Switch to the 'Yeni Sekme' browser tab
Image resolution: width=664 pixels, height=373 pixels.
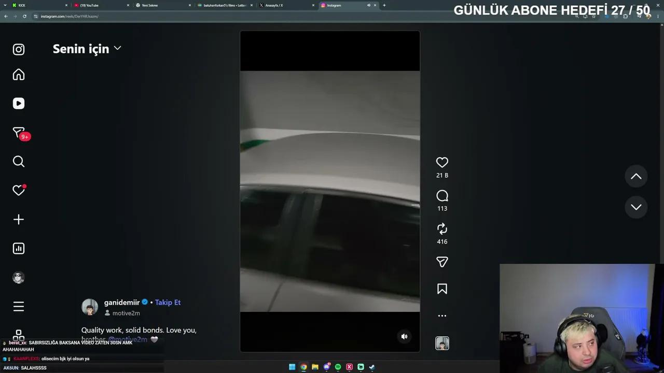(163, 5)
